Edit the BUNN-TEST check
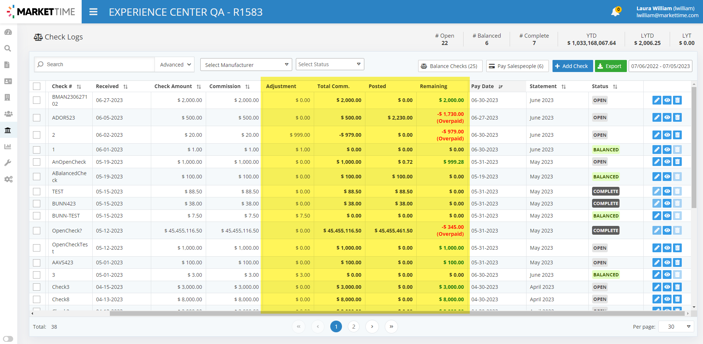The height and width of the screenshot is (344, 703). click(x=657, y=216)
